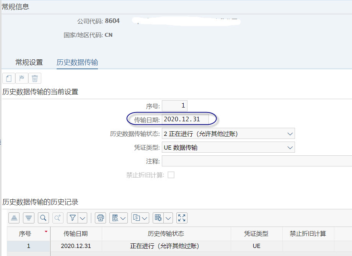352x256 pixels.
Task: Open the 历史数据传输状态 dropdown
Action: pos(228,134)
